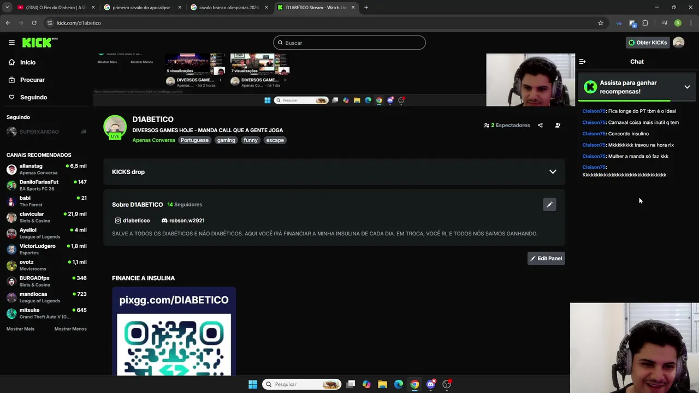699x393 pixels.
Task: Select the funny tag
Action: point(251,140)
